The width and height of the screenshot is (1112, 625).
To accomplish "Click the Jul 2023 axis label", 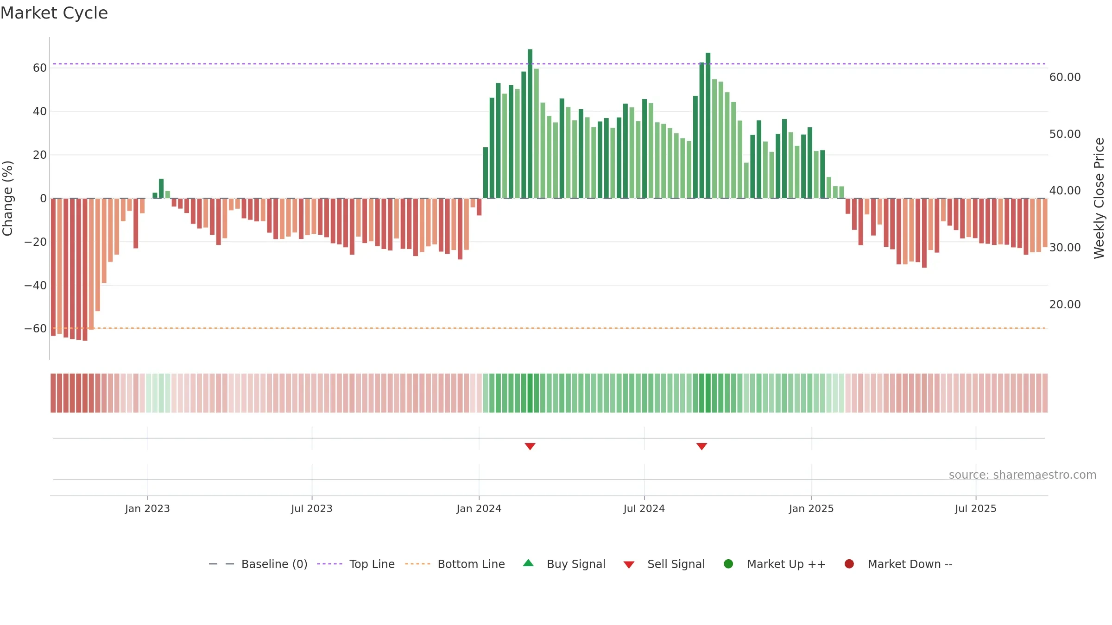I will tap(312, 508).
